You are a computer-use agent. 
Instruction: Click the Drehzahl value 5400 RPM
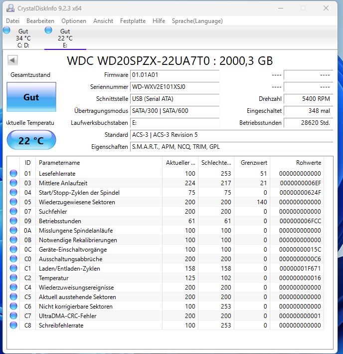click(308, 99)
